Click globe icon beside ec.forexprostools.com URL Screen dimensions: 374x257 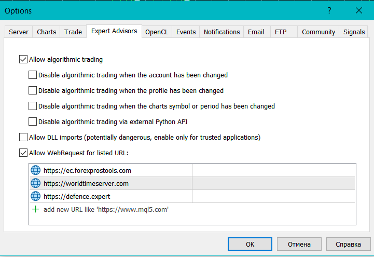coord(35,170)
